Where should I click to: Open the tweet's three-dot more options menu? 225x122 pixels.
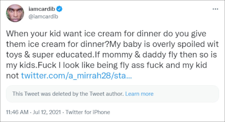(x=215, y=9)
